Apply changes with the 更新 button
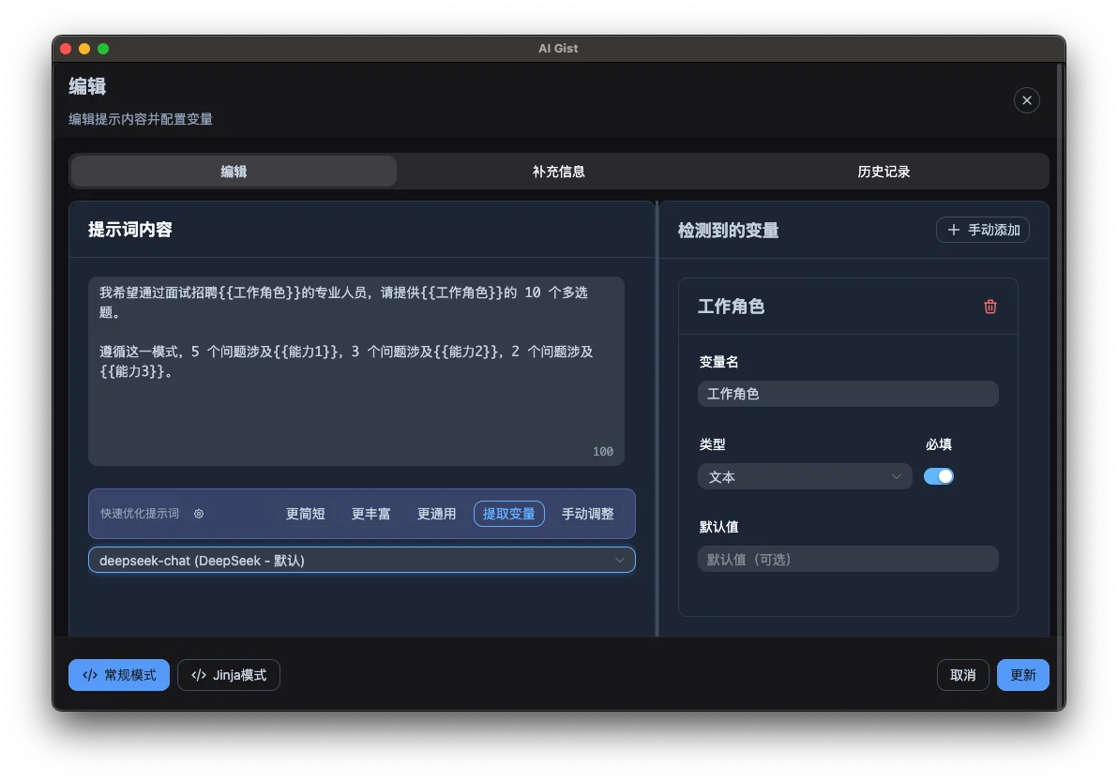This screenshot has width=1118, height=780. (1022, 675)
